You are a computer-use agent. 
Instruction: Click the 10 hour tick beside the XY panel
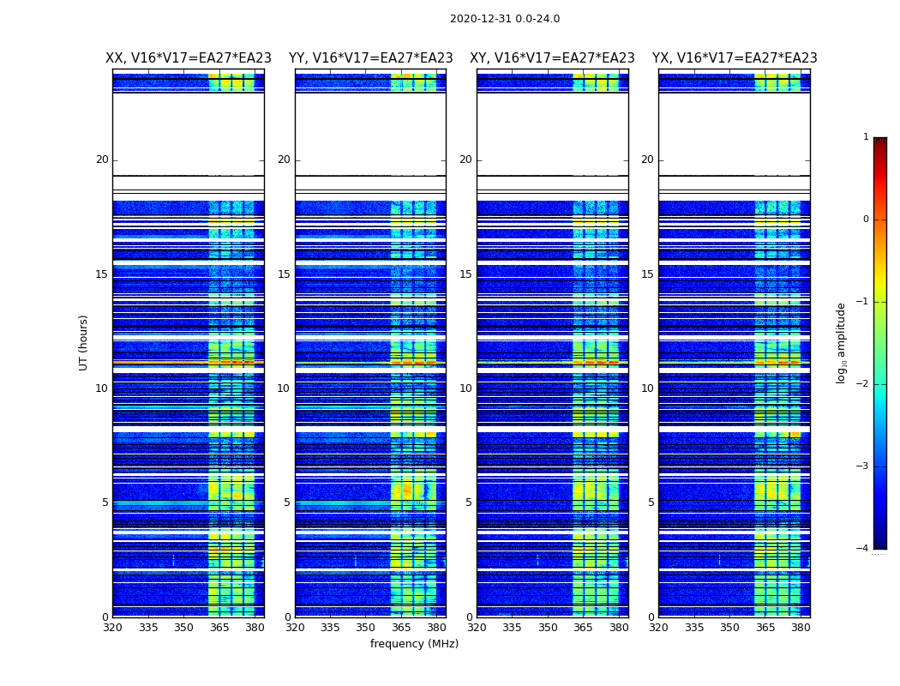click(466, 388)
